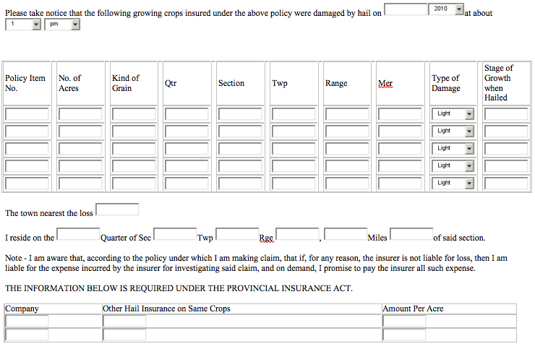
Task: Focus first row Qtr field
Action: (187, 114)
